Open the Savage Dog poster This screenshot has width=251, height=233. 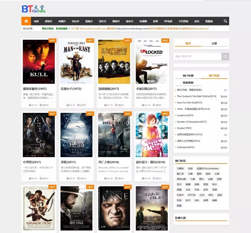point(39,208)
